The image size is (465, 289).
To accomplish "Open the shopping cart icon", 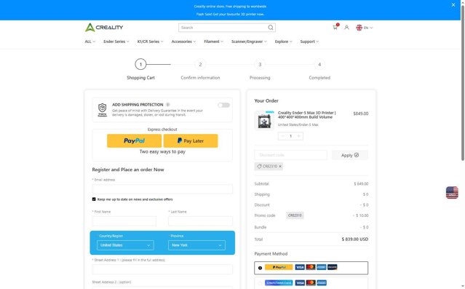I will click(335, 27).
